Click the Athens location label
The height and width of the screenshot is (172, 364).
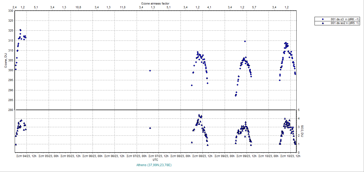pyautogui.click(x=154, y=165)
